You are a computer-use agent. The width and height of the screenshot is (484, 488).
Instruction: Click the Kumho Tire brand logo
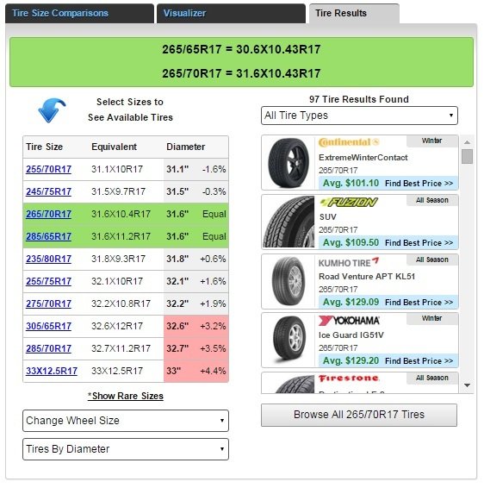point(349,262)
